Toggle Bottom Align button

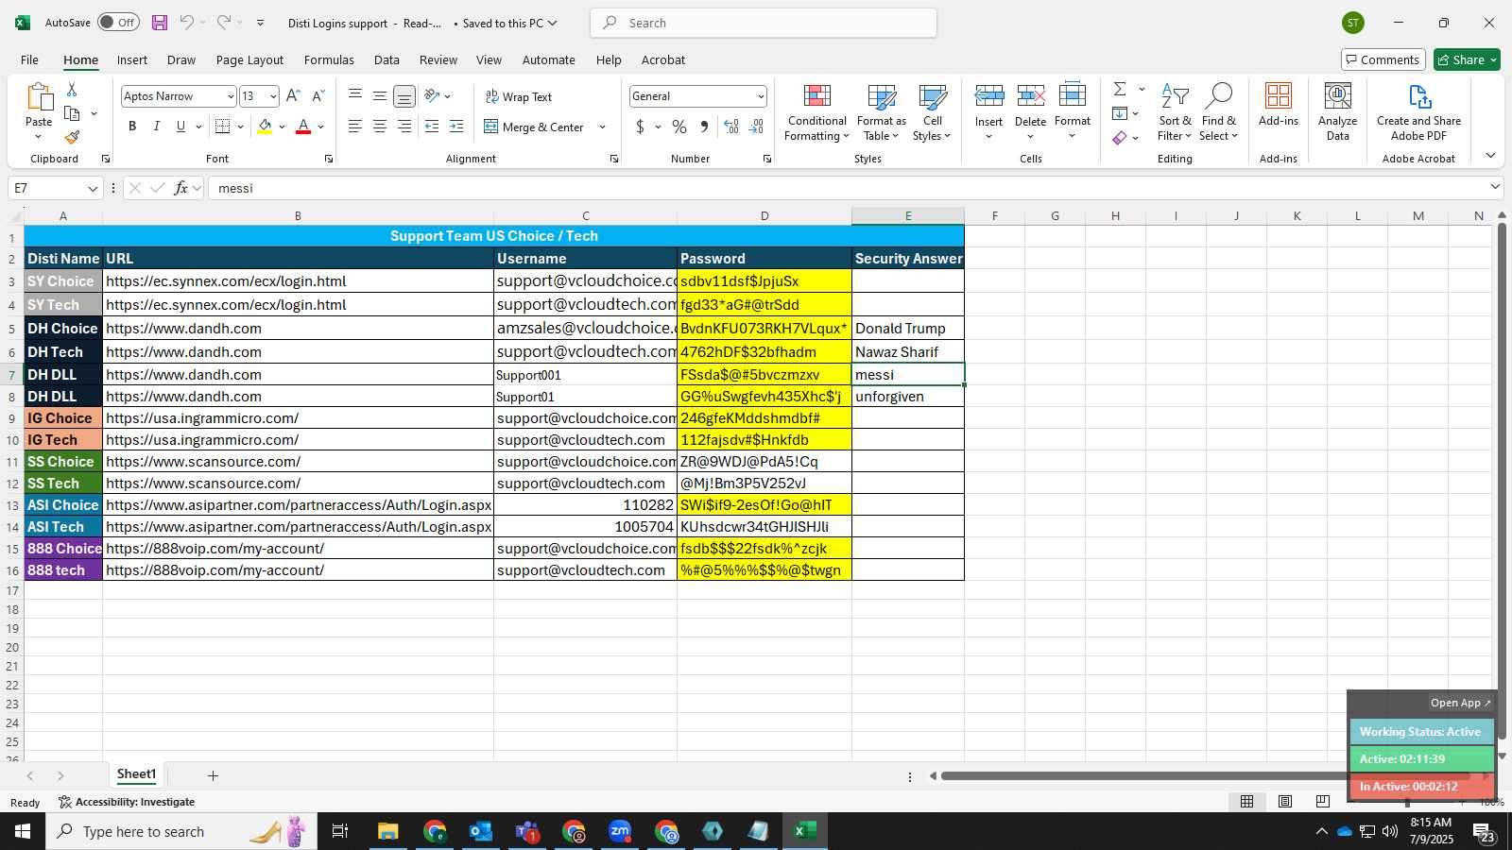pos(404,96)
